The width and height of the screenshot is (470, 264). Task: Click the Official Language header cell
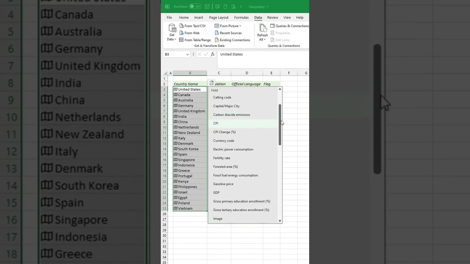click(x=247, y=84)
